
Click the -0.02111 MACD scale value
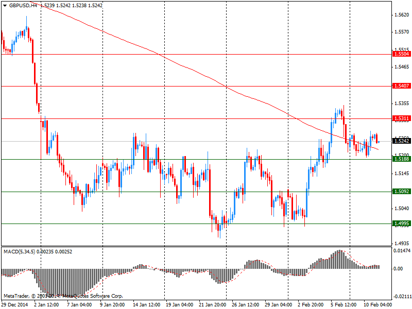[x=402, y=297]
